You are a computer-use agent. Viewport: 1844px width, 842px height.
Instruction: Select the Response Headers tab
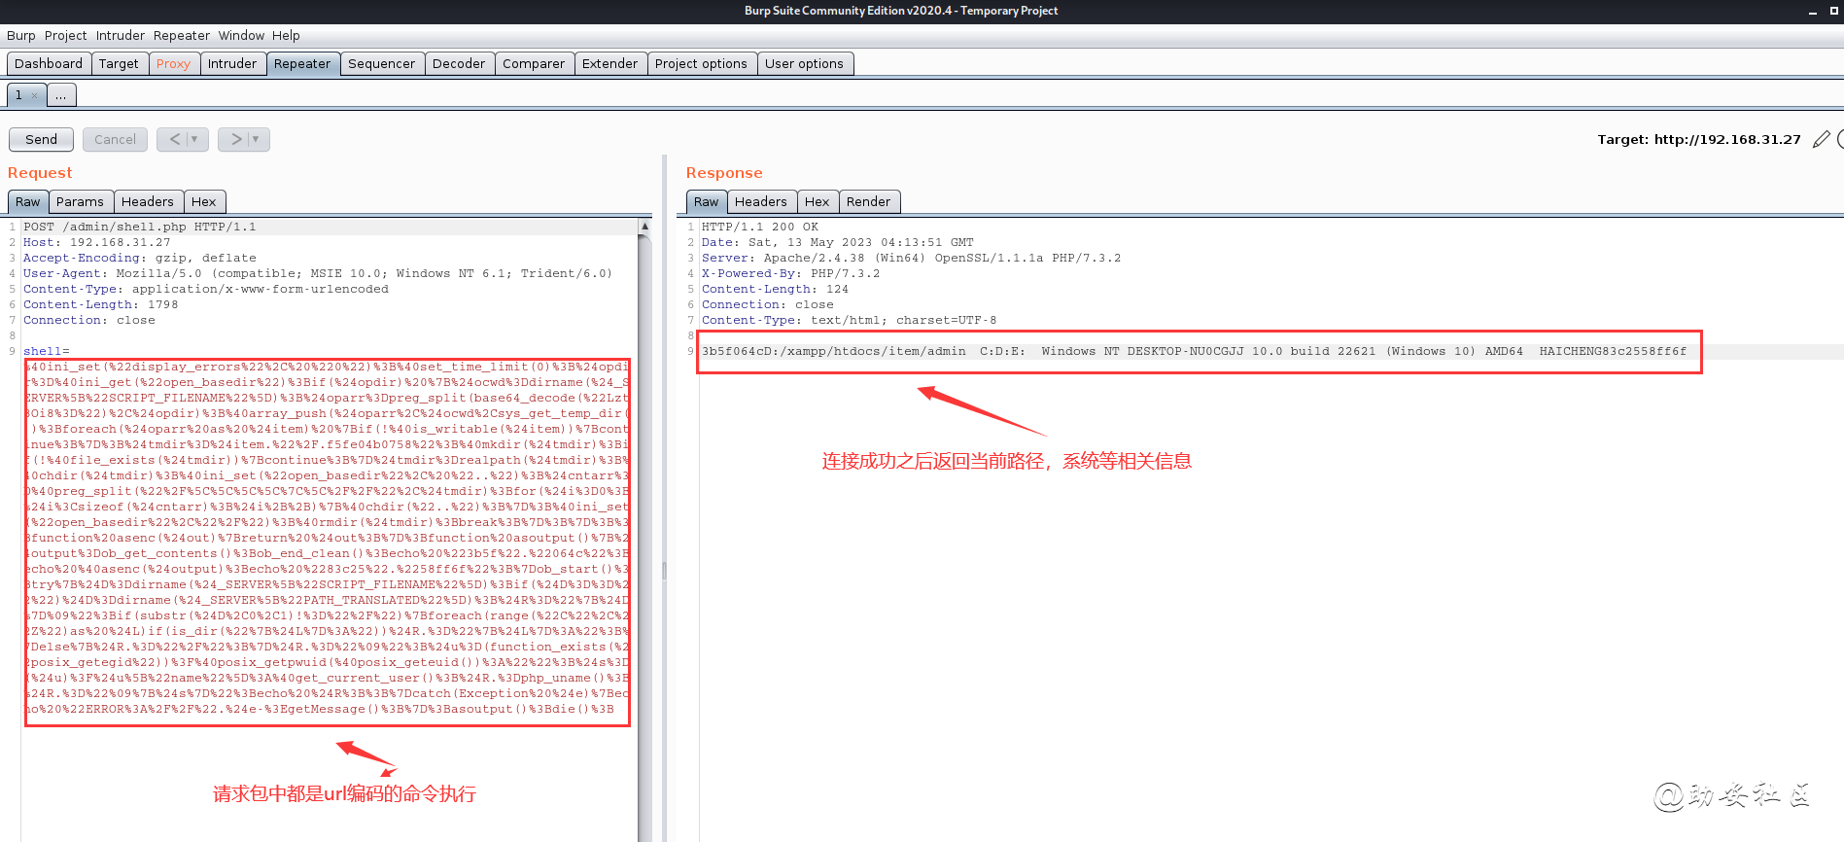click(761, 202)
